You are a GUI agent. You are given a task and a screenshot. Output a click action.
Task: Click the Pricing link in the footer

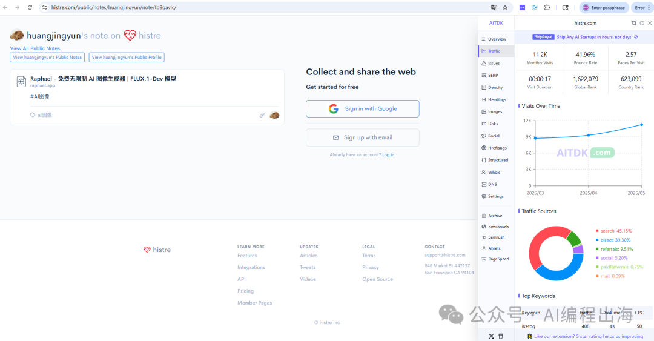(x=245, y=291)
